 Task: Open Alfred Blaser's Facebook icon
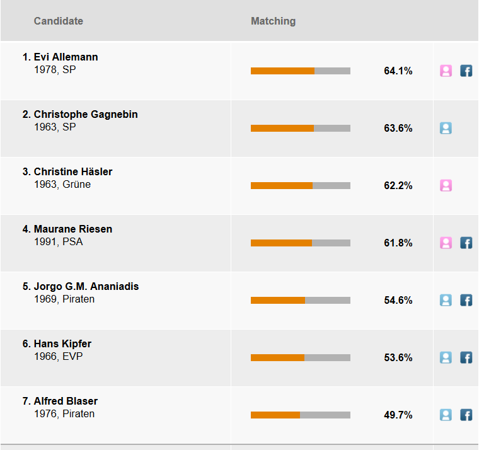[x=466, y=415]
